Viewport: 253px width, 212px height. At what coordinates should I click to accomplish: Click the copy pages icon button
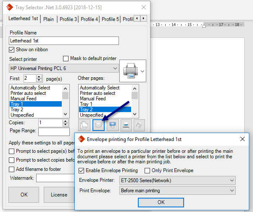tap(85, 126)
